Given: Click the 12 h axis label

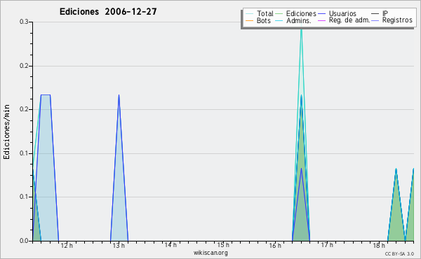Looking at the screenshot, I should coord(67,245).
